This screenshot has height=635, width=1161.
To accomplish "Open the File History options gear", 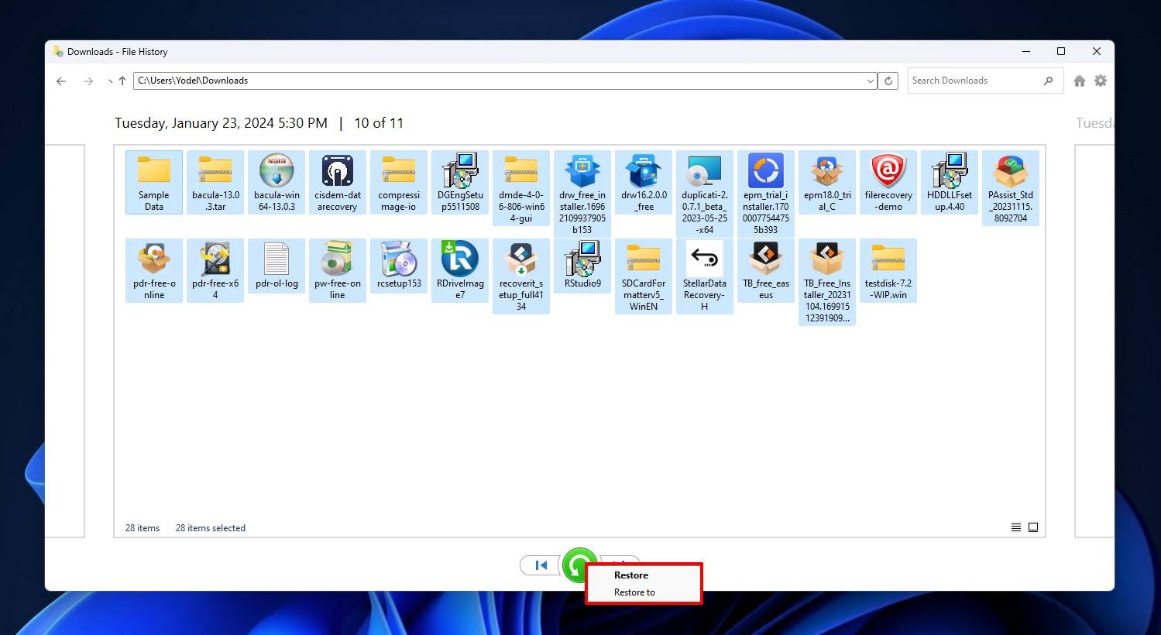I will (x=1101, y=81).
